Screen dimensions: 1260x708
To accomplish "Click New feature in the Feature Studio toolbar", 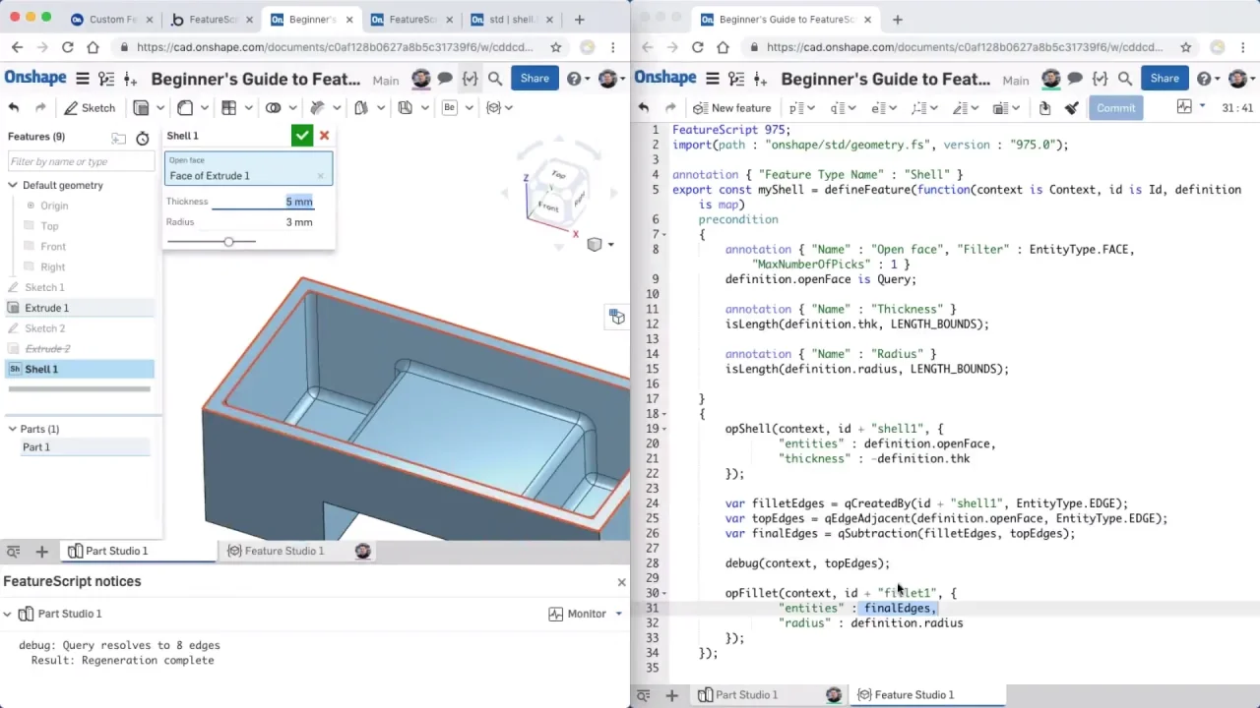I will pyautogui.click(x=731, y=108).
